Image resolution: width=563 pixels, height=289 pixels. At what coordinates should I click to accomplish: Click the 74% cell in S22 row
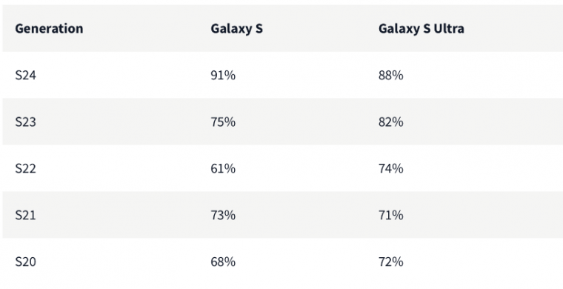pos(390,168)
